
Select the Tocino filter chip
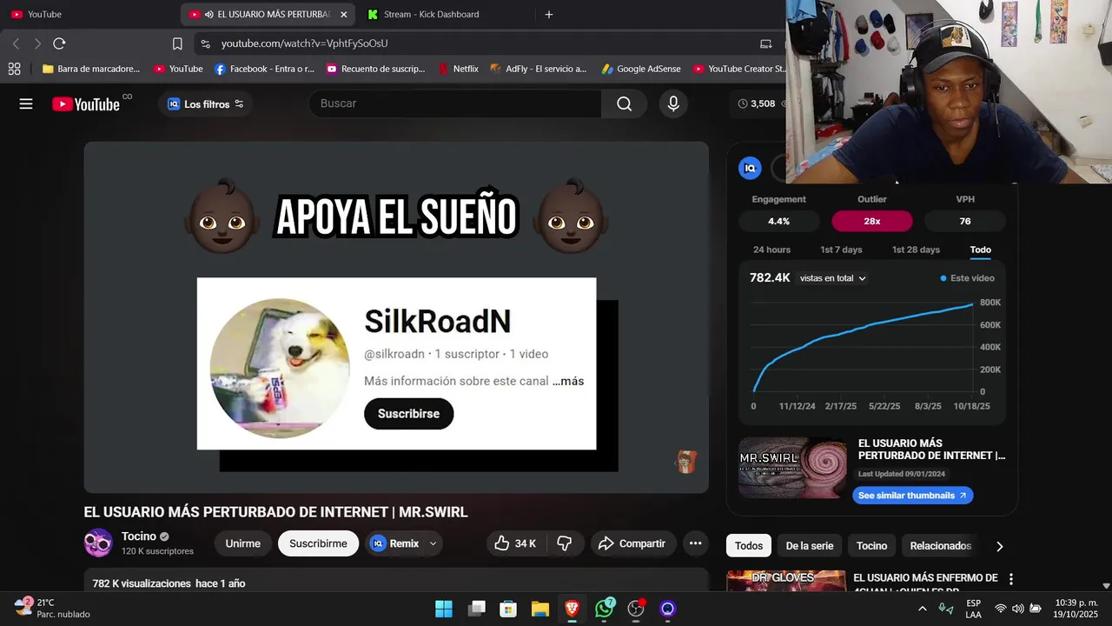click(x=871, y=546)
